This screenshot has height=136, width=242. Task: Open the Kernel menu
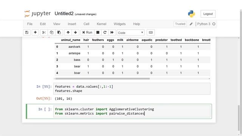(x=101, y=24)
